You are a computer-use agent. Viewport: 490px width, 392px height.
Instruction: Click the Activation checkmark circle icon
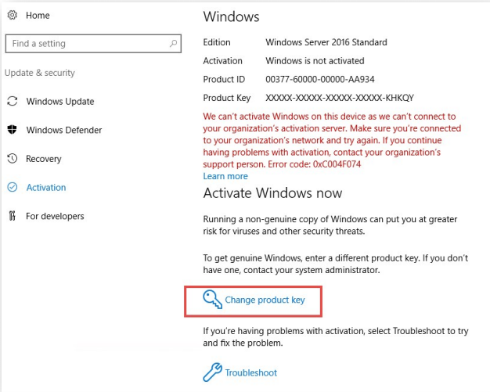point(13,187)
